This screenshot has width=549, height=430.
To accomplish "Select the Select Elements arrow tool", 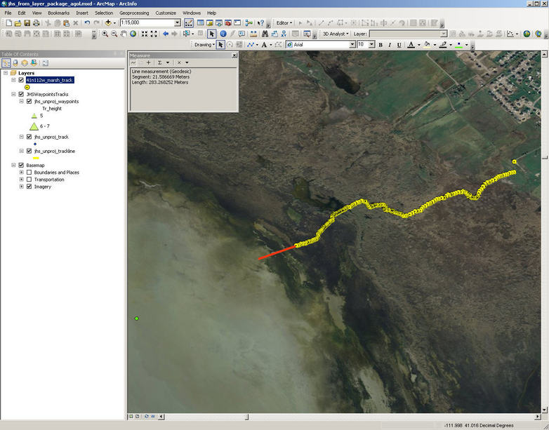I will coord(211,34).
